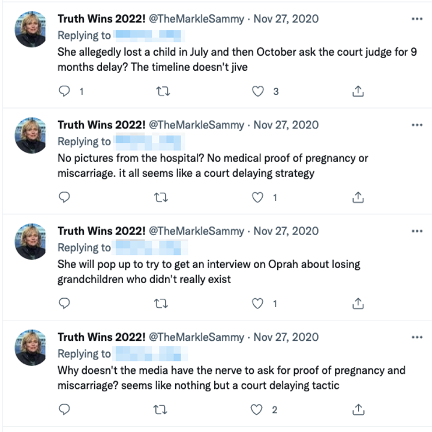Open more options on the second tweet
432x432 pixels.
(417, 125)
